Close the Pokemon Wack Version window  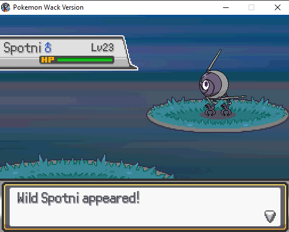point(278,7)
